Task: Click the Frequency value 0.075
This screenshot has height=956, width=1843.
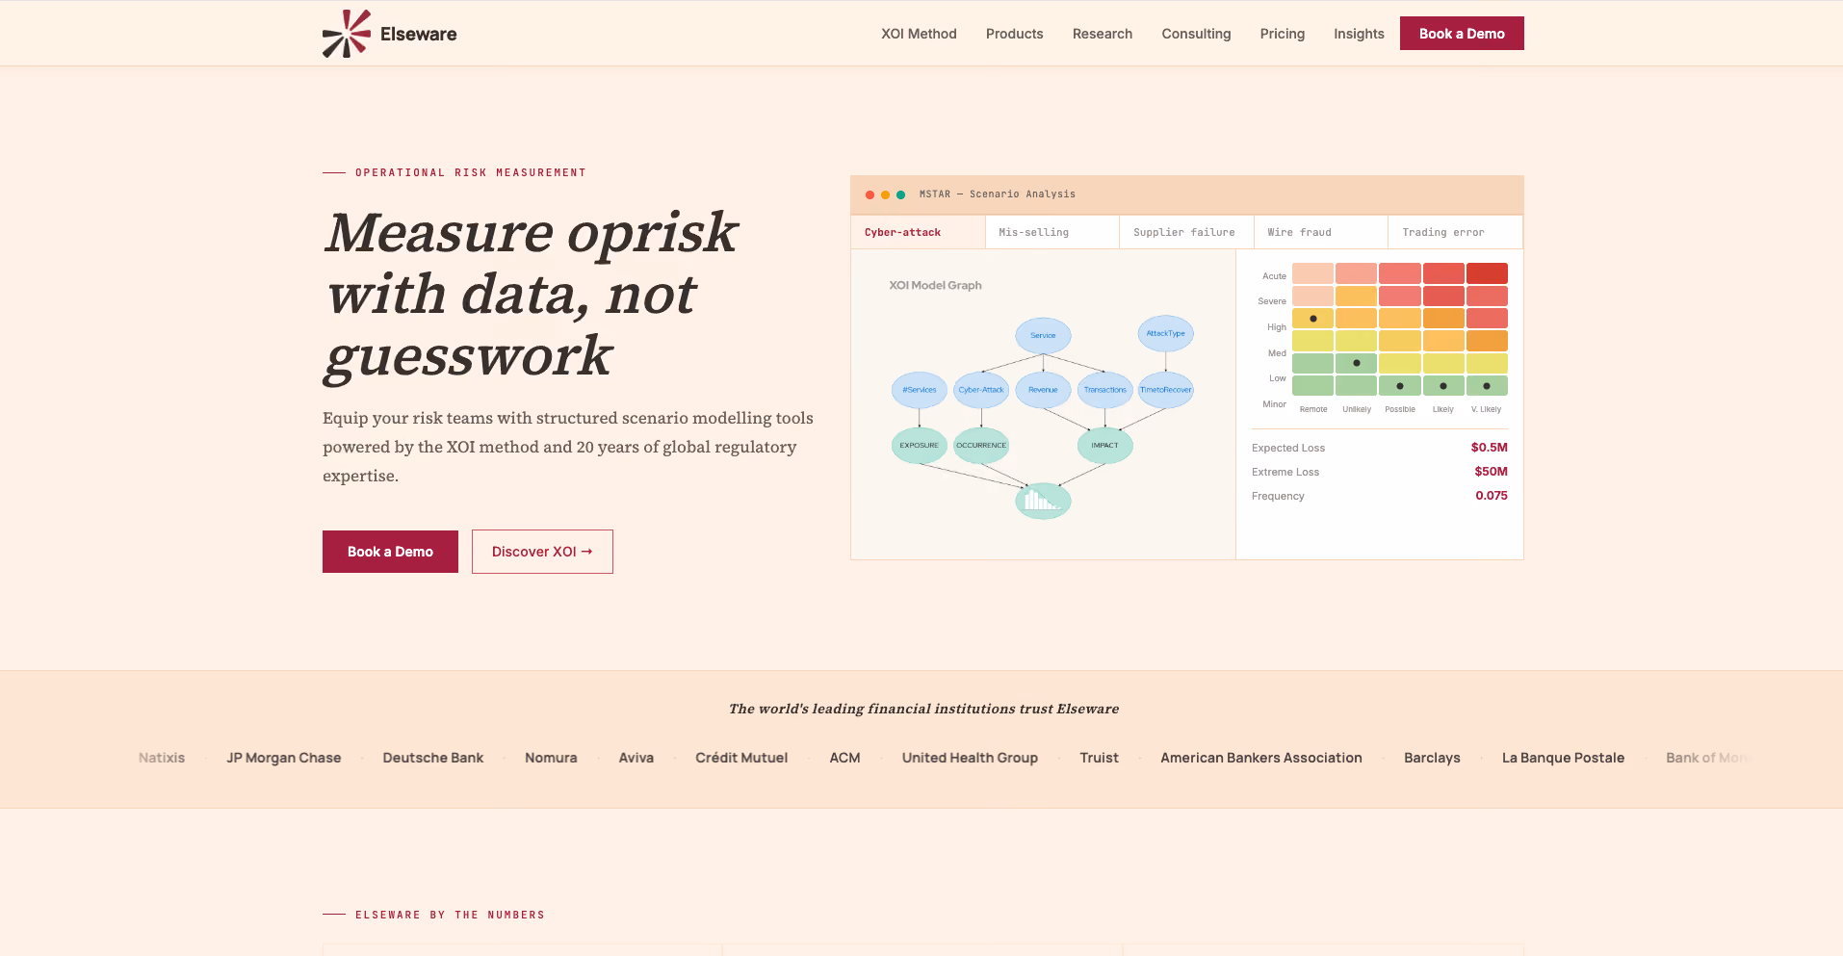Action: 1492,496
